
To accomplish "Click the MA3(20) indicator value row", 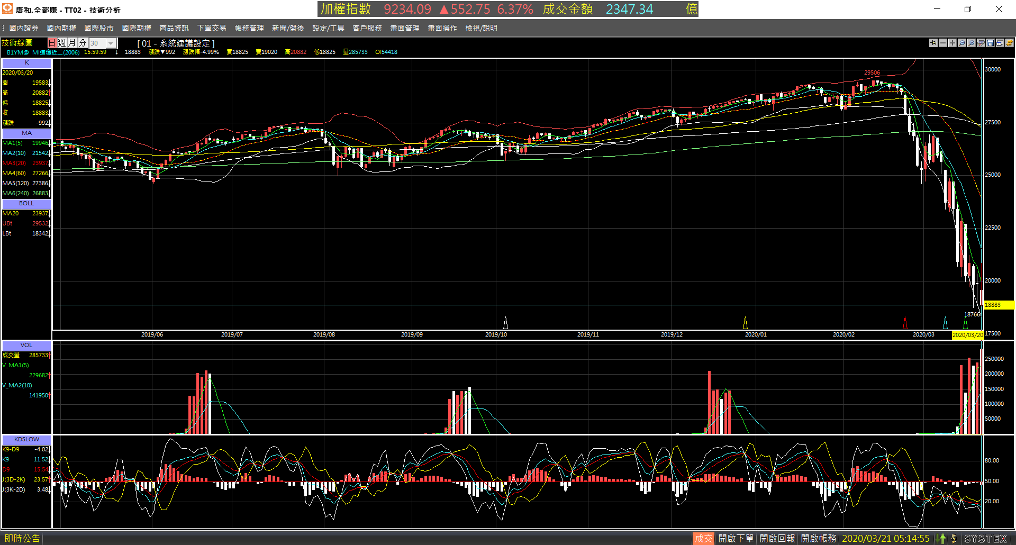I will pyautogui.click(x=26, y=163).
